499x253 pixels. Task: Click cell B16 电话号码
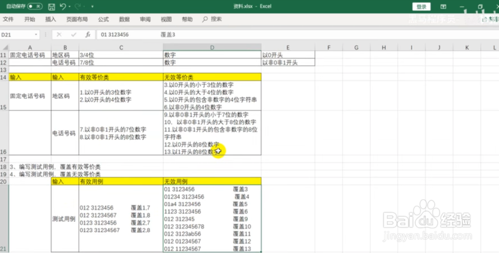point(65,133)
